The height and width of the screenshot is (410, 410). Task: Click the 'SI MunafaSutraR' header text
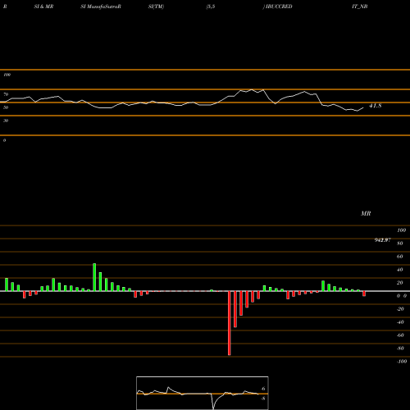pos(101,7)
